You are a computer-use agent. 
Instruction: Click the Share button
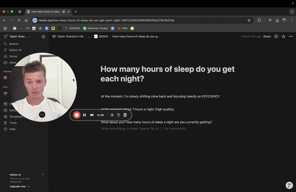(x=267, y=36)
